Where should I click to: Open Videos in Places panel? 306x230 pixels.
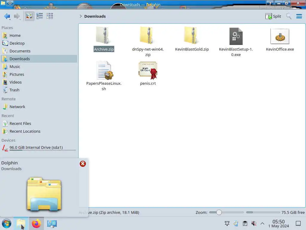pos(39,82)
